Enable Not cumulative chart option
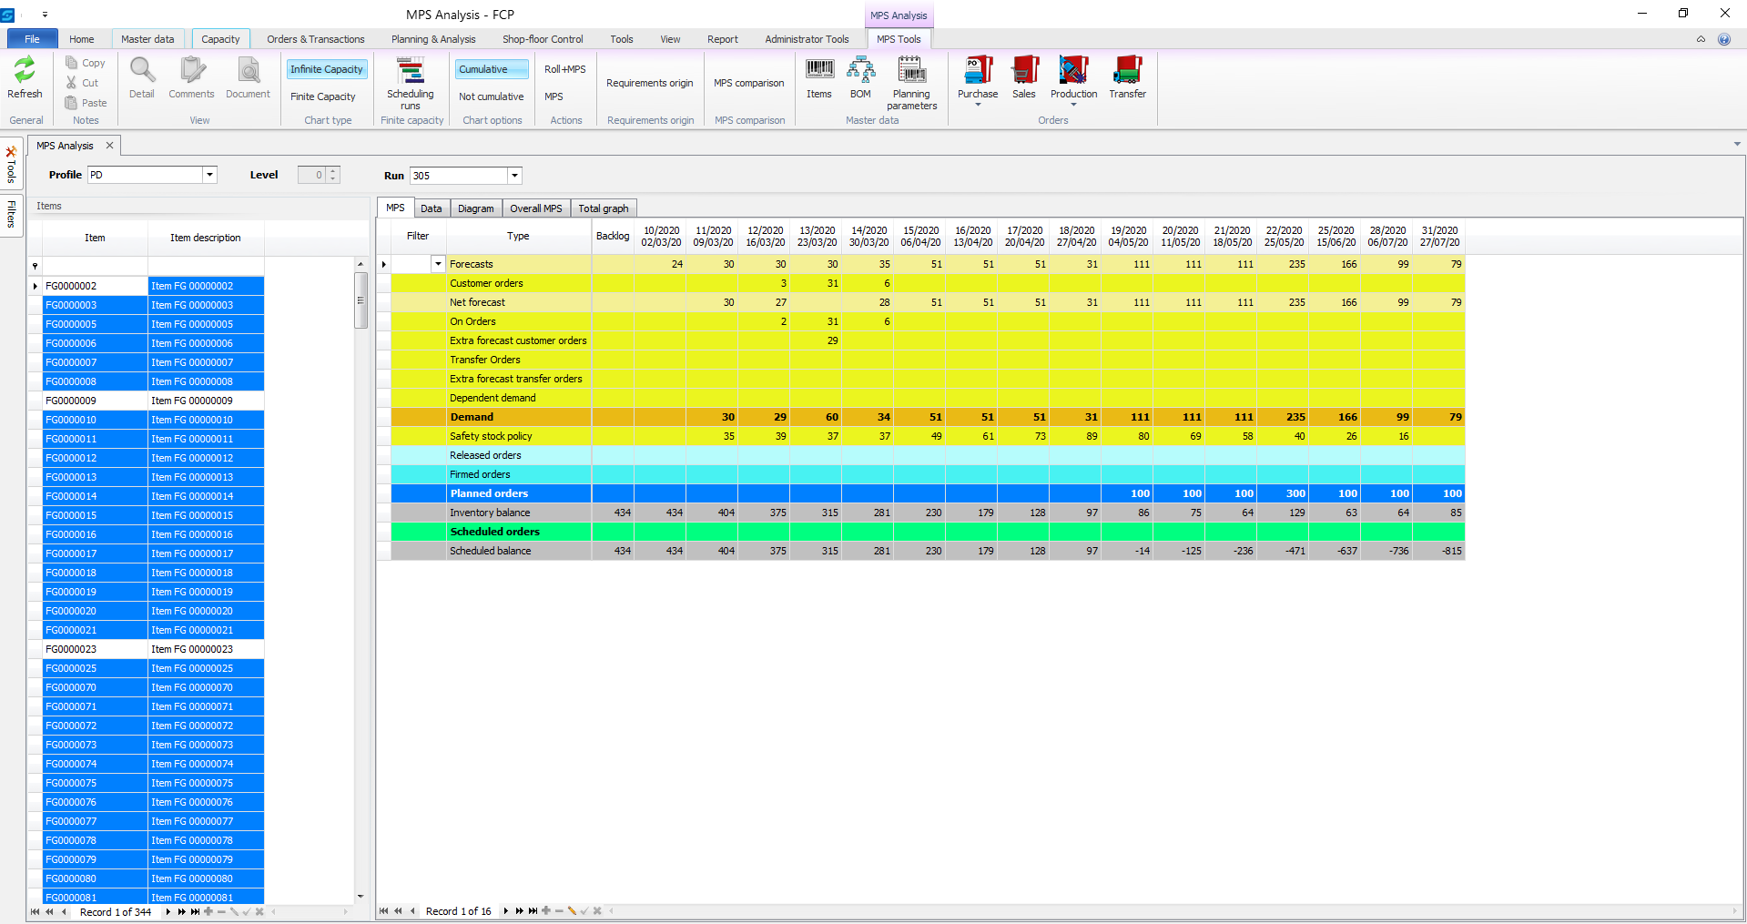1747x924 pixels. (492, 96)
